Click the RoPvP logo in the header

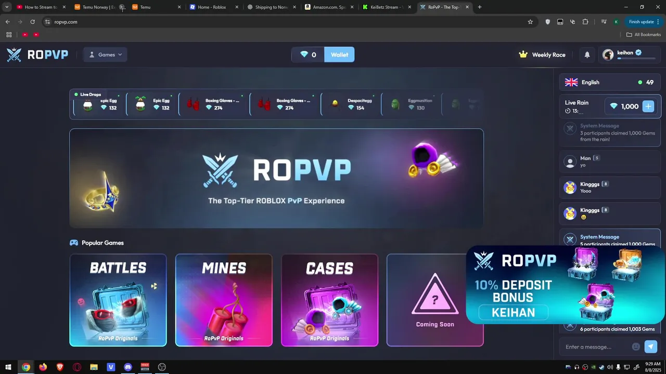click(37, 55)
